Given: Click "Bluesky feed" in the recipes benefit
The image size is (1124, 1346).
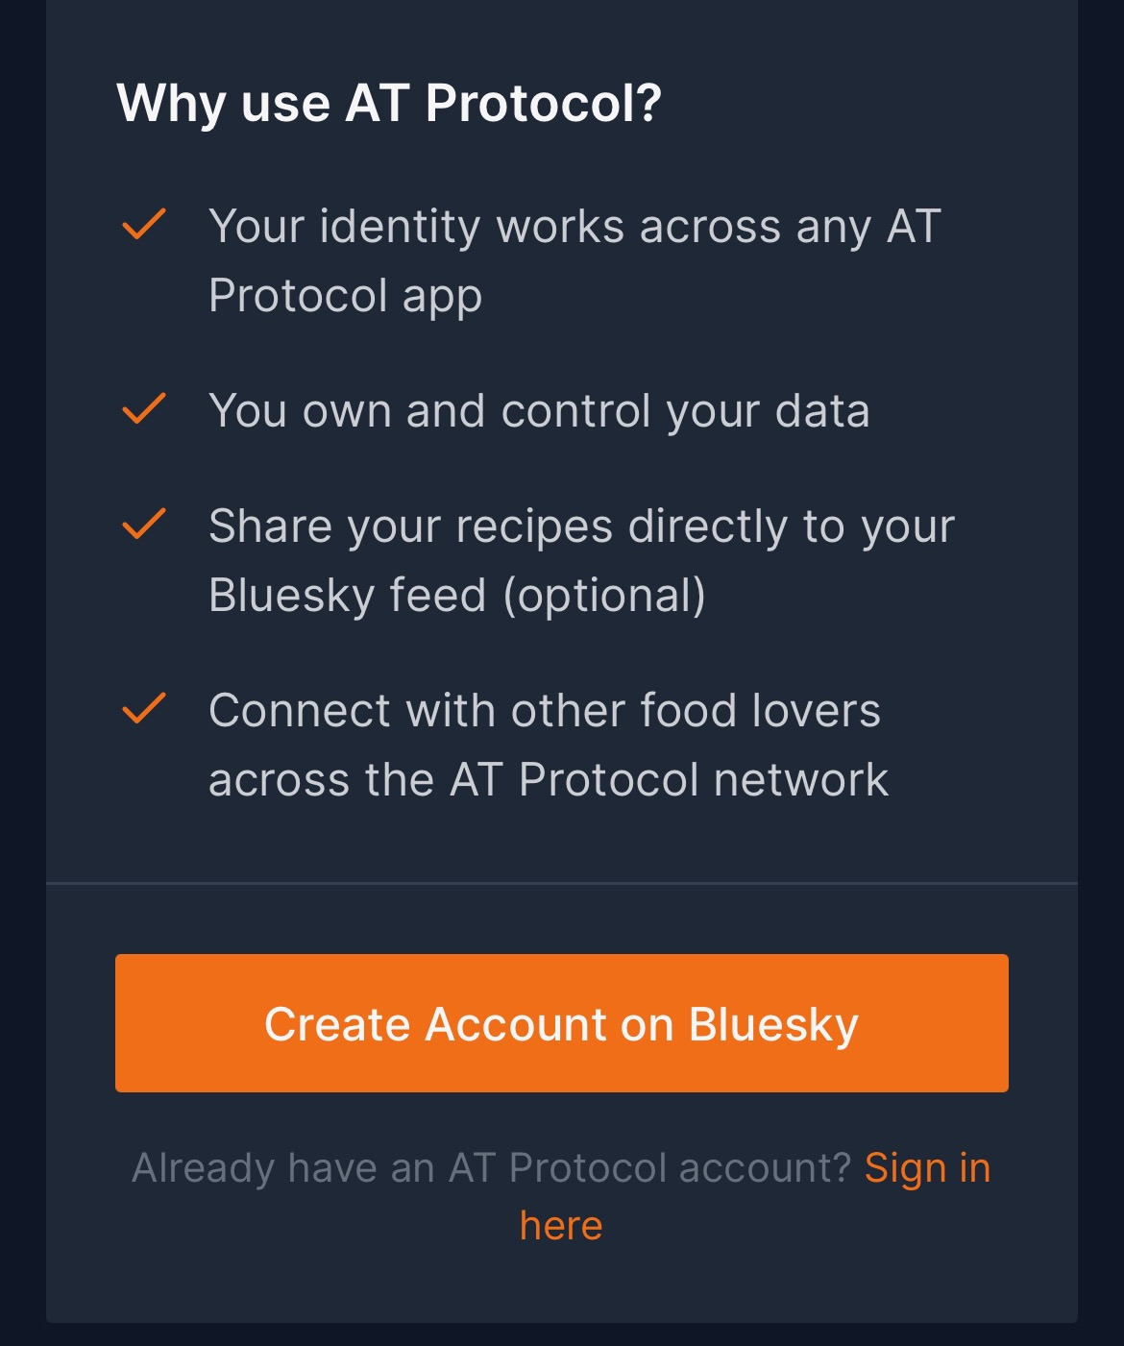Looking at the screenshot, I should coord(348,596).
